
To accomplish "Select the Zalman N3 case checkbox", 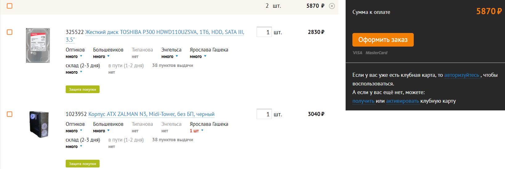I will click(10, 114).
